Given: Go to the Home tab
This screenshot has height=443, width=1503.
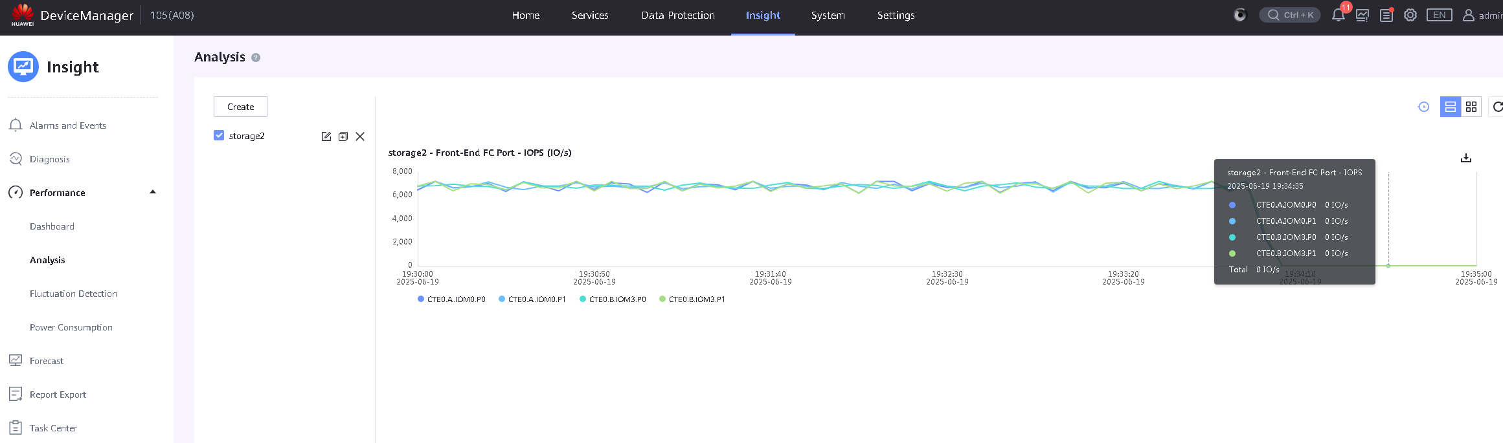Looking at the screenshot, I should point(526,15).
